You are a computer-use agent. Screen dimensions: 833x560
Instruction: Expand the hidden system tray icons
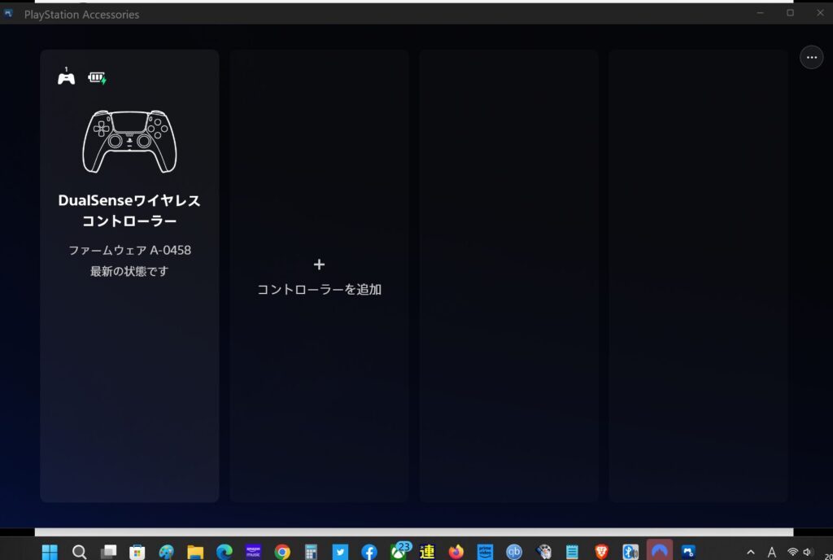(751, 553)
